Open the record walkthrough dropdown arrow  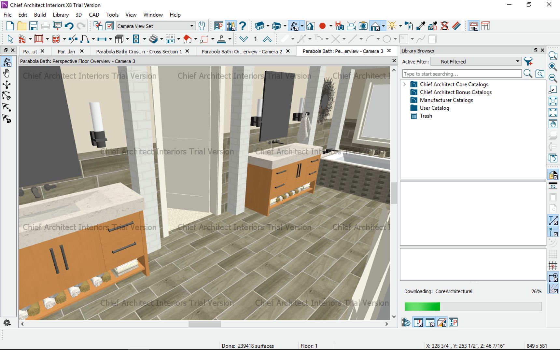[330, 26]
